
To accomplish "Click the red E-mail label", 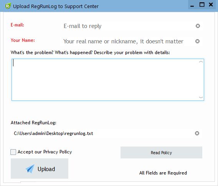I will [17, 25].
